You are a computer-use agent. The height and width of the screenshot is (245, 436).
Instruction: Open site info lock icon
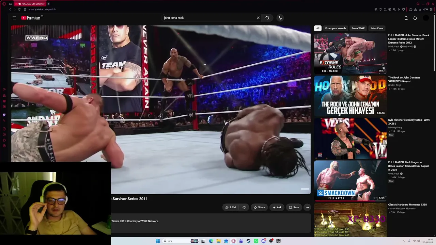[25, 10]
